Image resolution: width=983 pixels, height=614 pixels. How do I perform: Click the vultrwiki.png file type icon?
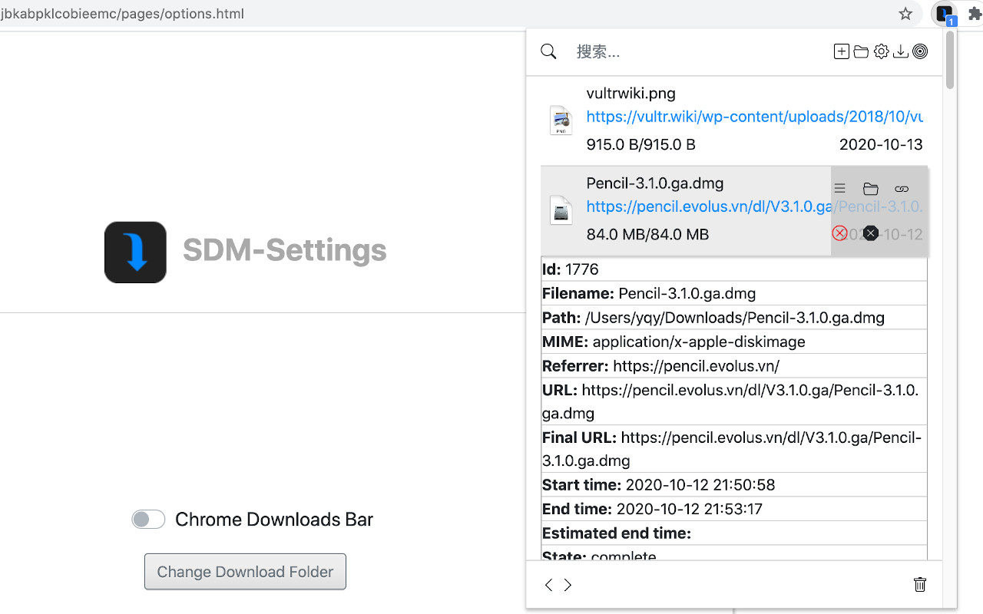point(561,120)
